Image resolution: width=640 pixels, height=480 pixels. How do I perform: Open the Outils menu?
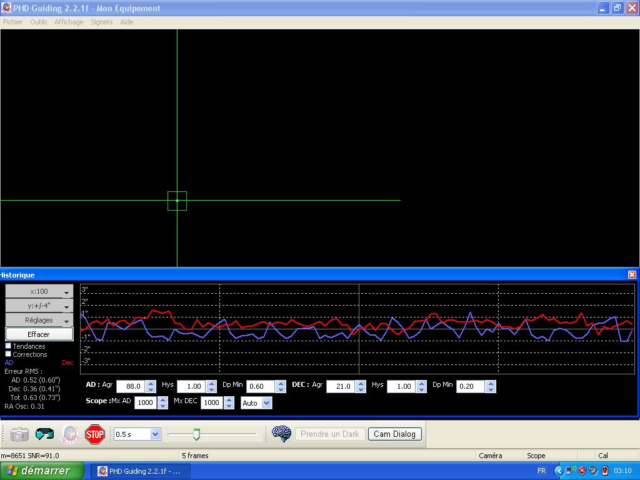click(38, 22)
